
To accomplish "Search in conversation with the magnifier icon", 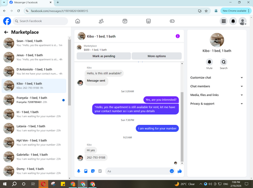I will 224,62.
